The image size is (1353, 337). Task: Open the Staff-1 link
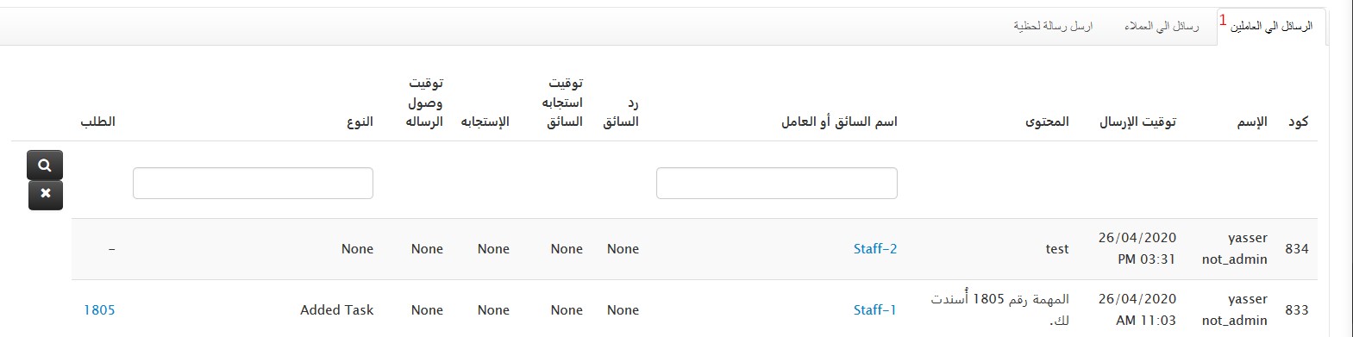coord(874,310)
